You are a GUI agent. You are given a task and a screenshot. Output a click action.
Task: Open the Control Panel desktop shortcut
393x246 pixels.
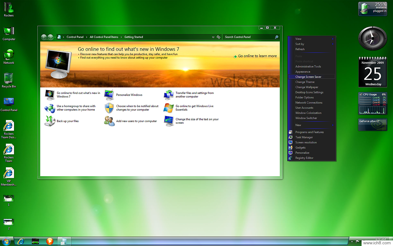click(x=9, y=104)
